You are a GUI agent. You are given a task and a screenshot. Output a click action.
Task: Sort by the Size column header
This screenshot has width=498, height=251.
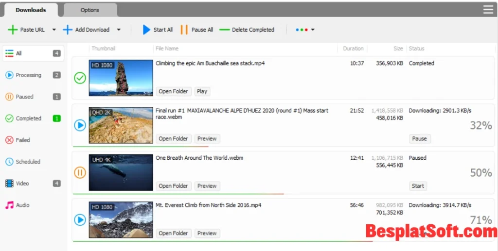398,49
